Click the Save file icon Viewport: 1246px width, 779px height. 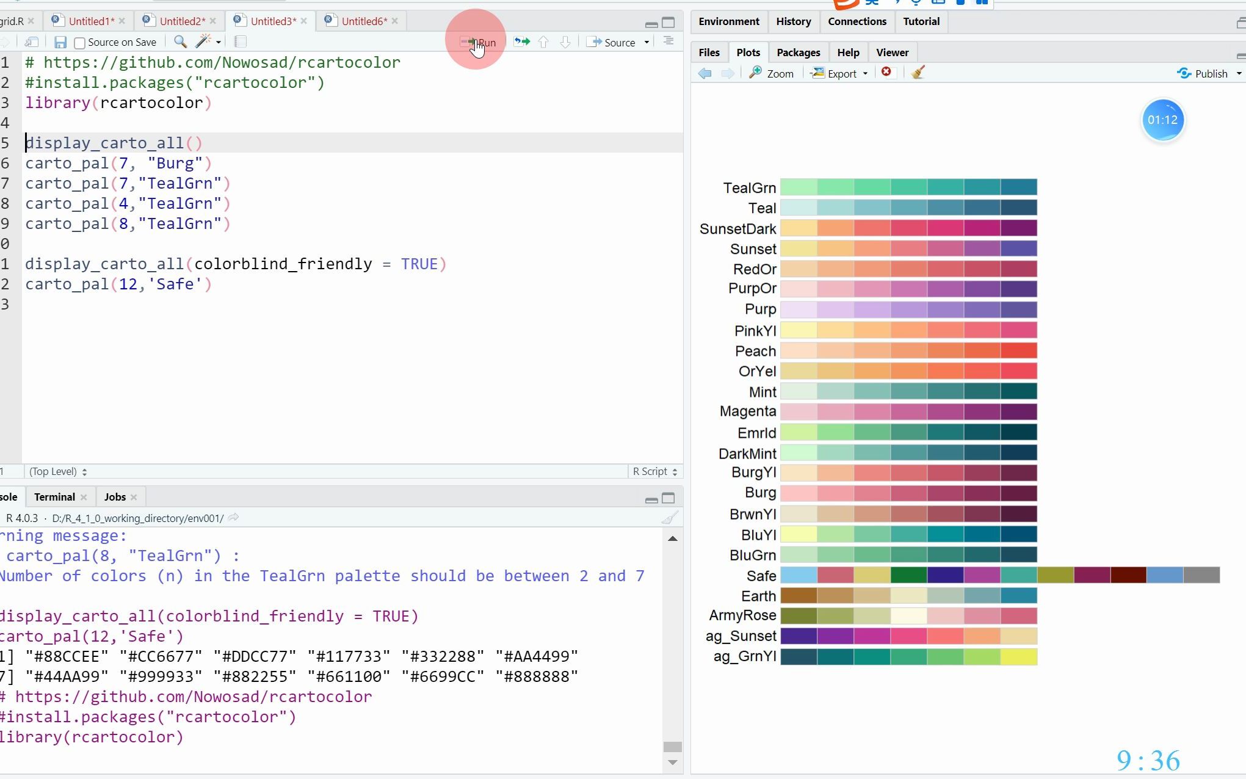[59, 42]
